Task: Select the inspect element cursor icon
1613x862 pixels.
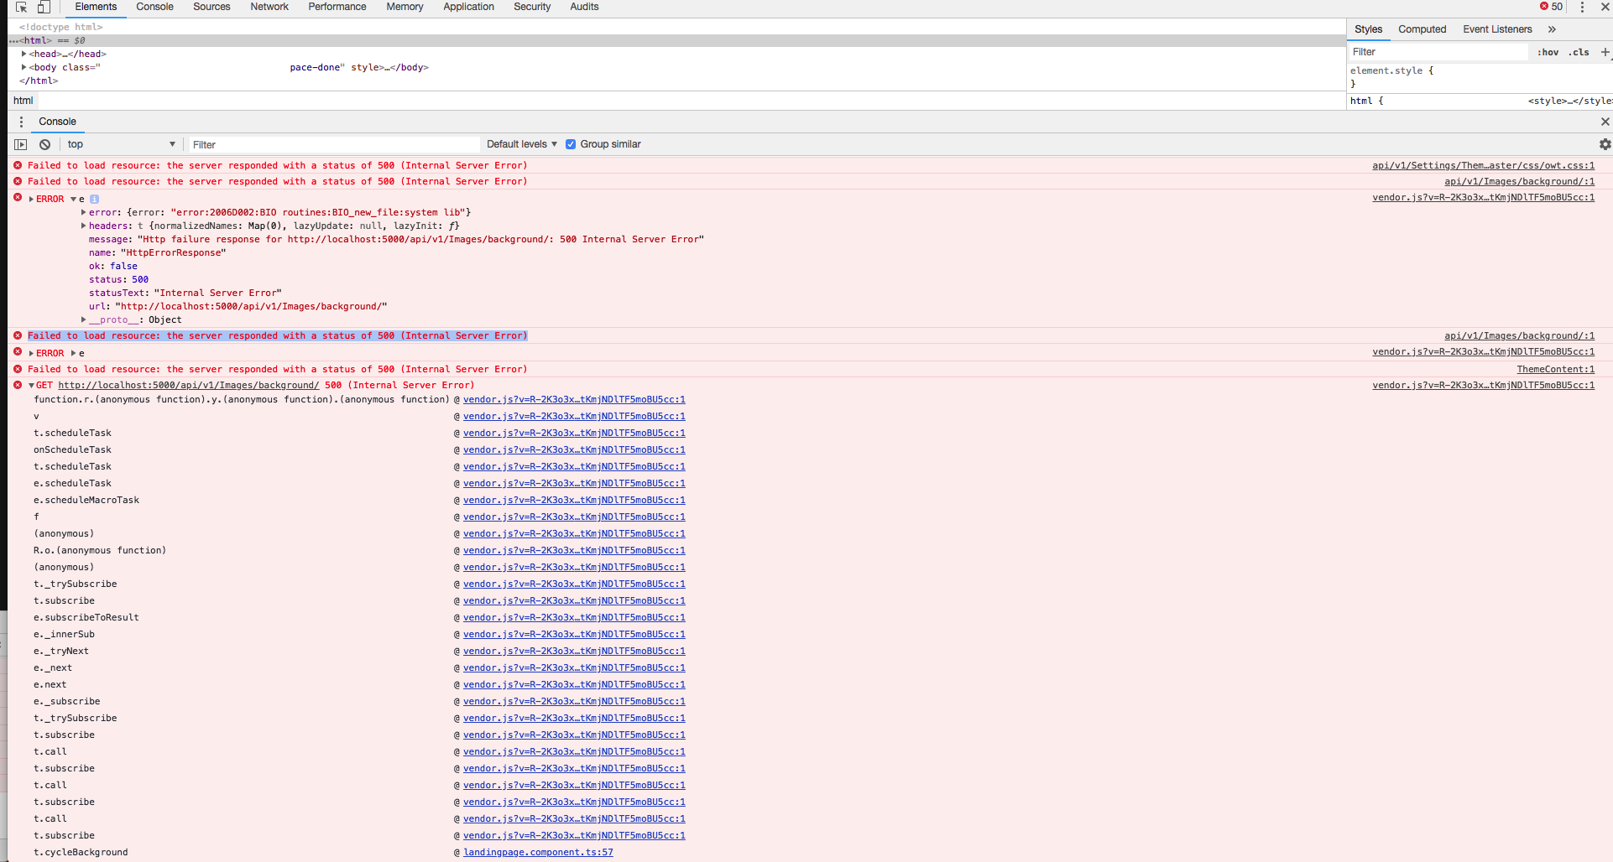Action: coord(20,8)
